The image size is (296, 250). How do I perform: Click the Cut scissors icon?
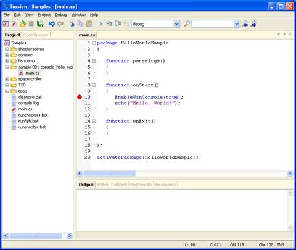(x=72, y=24)
